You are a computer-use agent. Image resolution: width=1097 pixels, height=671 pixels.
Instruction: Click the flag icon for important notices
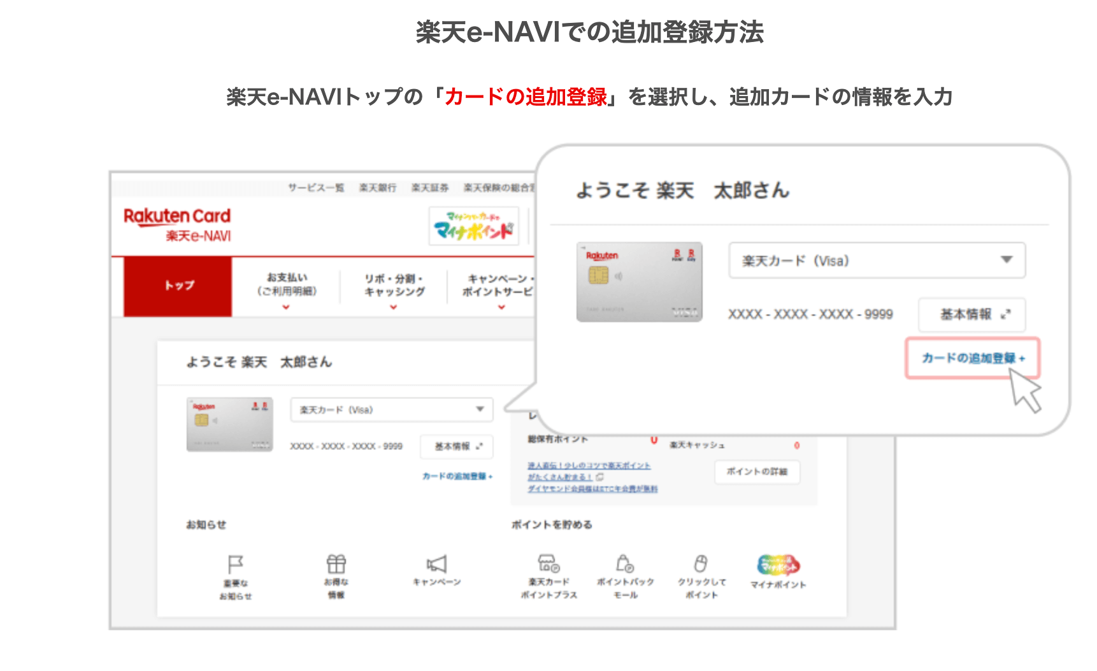[235, 565]
